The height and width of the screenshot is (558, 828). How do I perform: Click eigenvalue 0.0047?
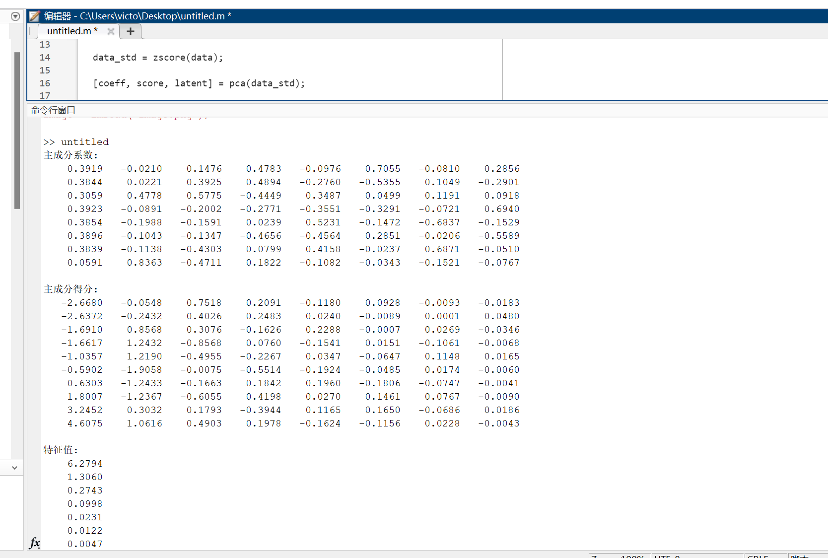(85, 544)
